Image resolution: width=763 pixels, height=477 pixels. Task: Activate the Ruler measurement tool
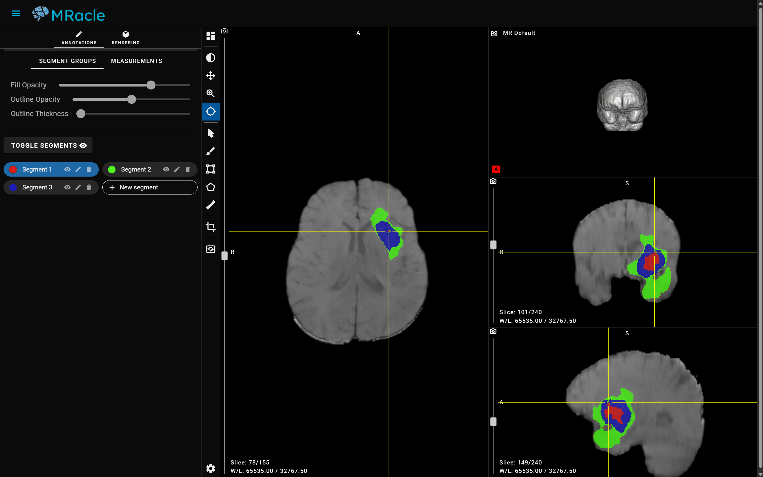click(x=210, y=205)
